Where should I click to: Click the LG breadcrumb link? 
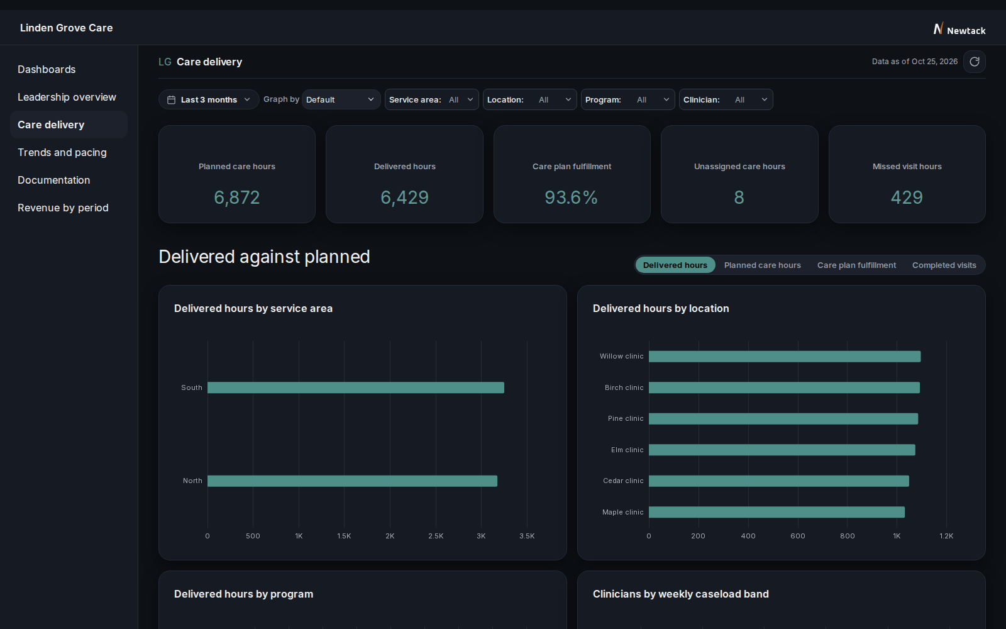pos(165,62)
